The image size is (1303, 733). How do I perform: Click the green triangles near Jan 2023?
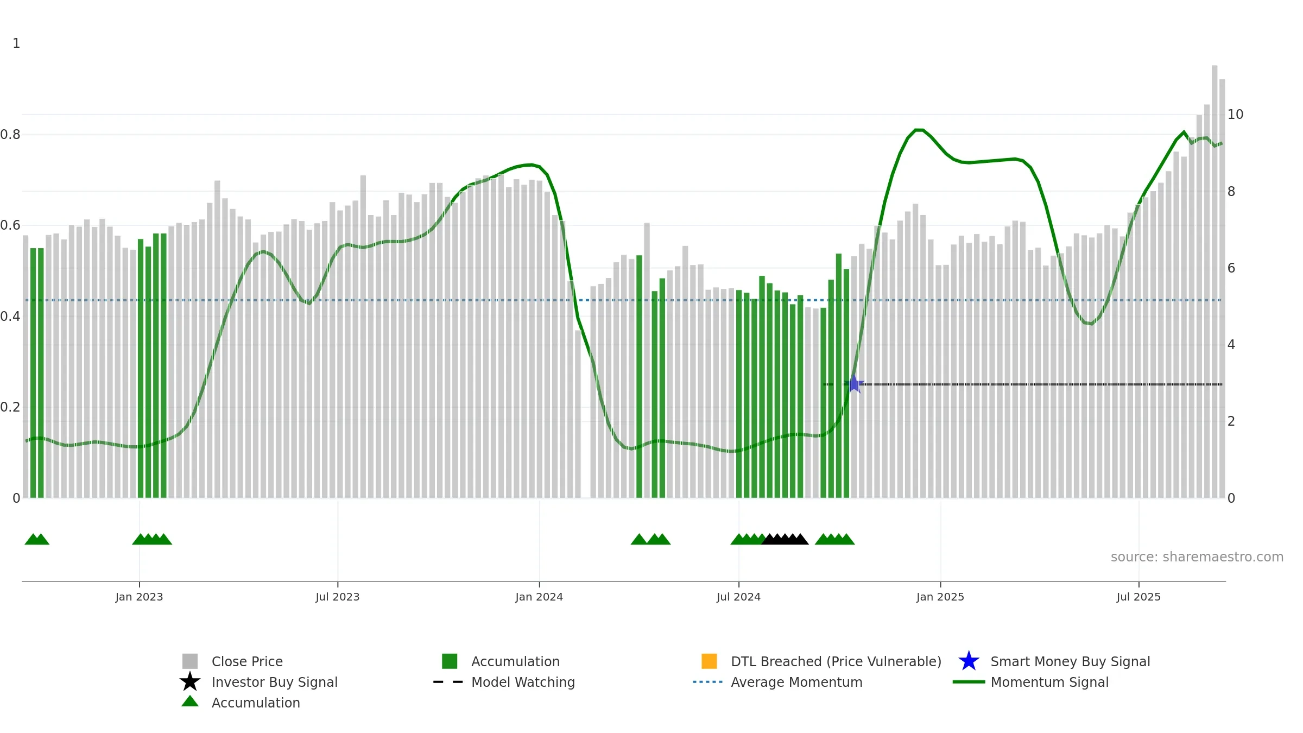(152, 539)
